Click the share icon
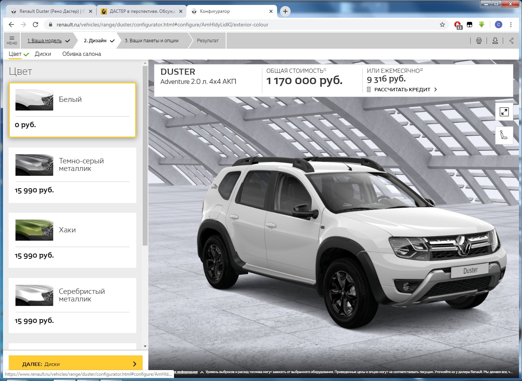This screenshot has height=381, width=522. point(511,41)
